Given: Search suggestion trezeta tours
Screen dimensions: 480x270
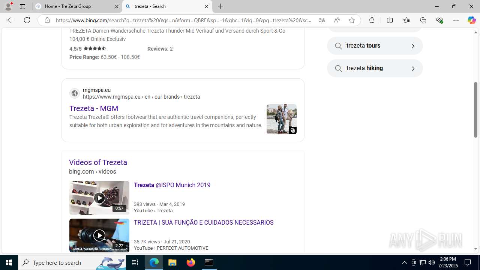Looking at the screenshot, I should pyautogui.click(x=375, y=46).
